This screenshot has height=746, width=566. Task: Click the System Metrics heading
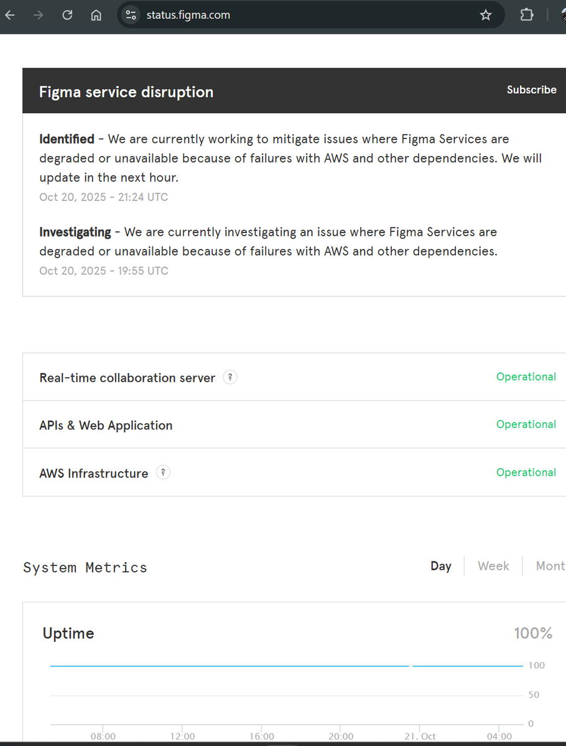85,568
